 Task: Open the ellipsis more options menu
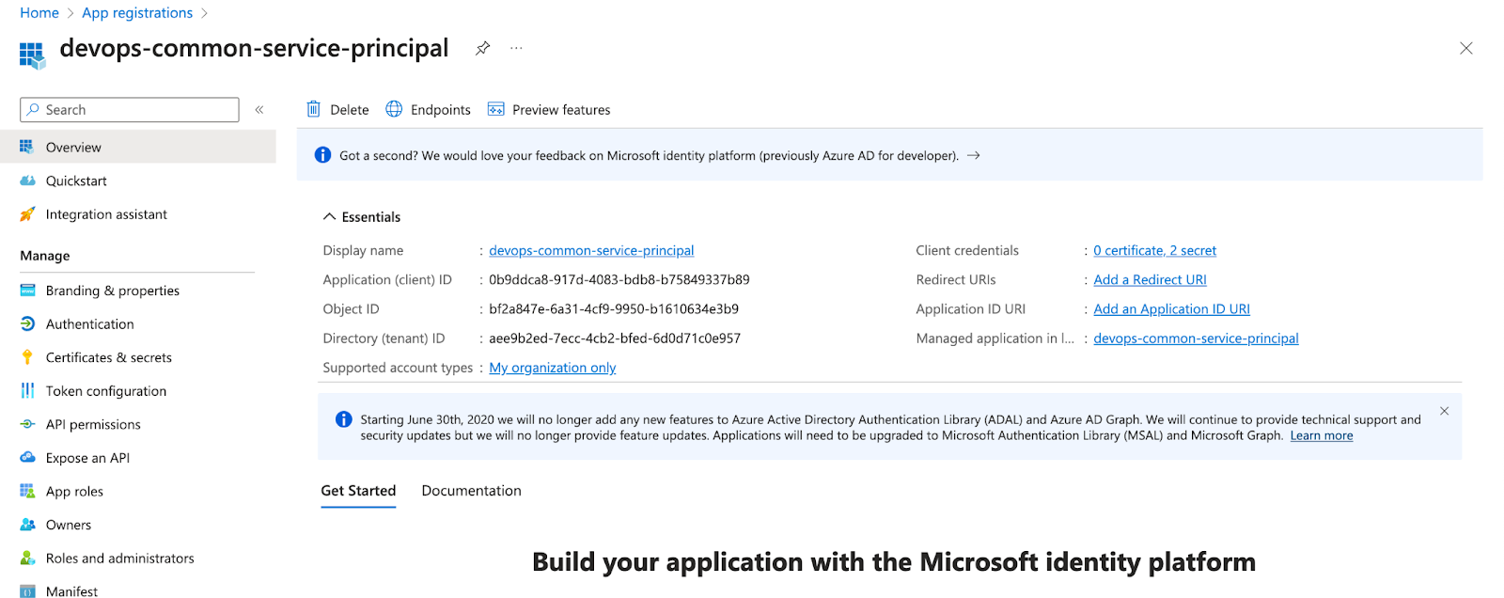point(516,48)
